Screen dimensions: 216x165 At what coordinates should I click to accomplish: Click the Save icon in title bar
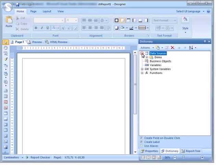click(17, 4)
